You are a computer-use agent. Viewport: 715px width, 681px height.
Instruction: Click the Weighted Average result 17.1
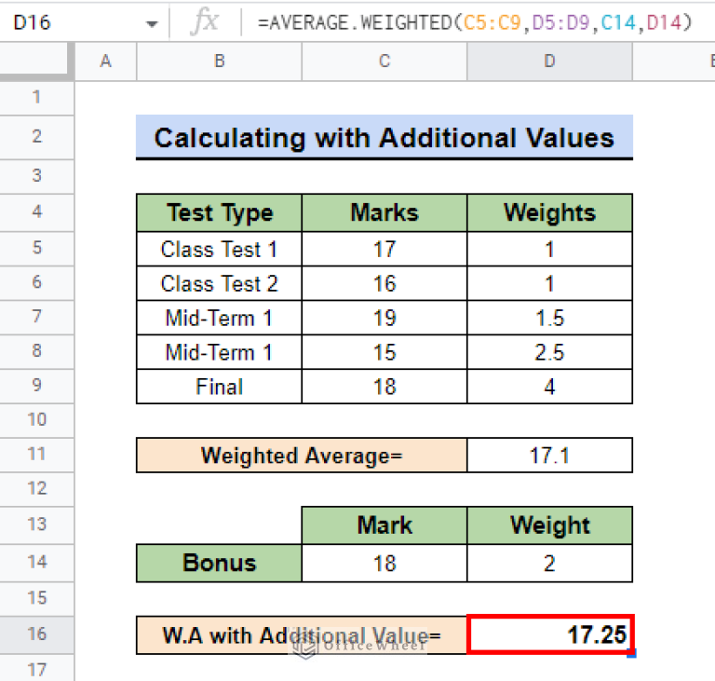click(x=549, y=456)
